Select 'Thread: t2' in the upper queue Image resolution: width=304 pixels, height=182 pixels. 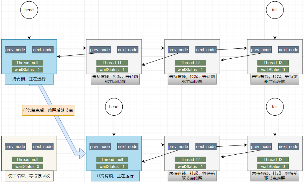click(190, 63)
